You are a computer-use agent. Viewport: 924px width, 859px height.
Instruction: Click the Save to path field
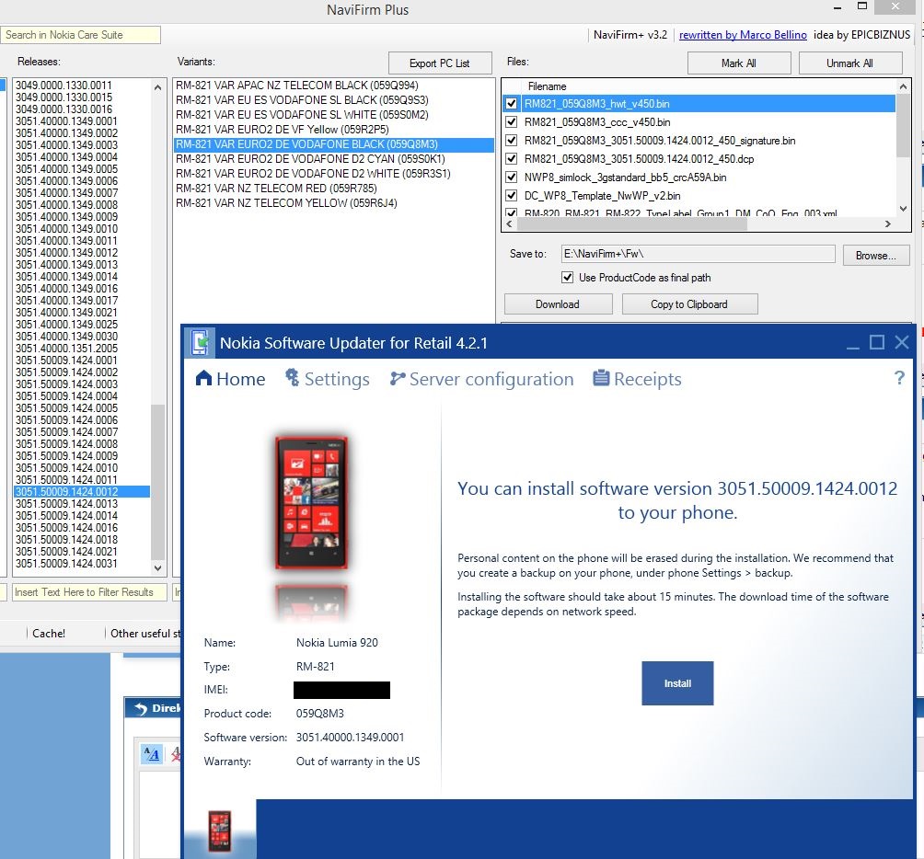click(x=698, y=254)
